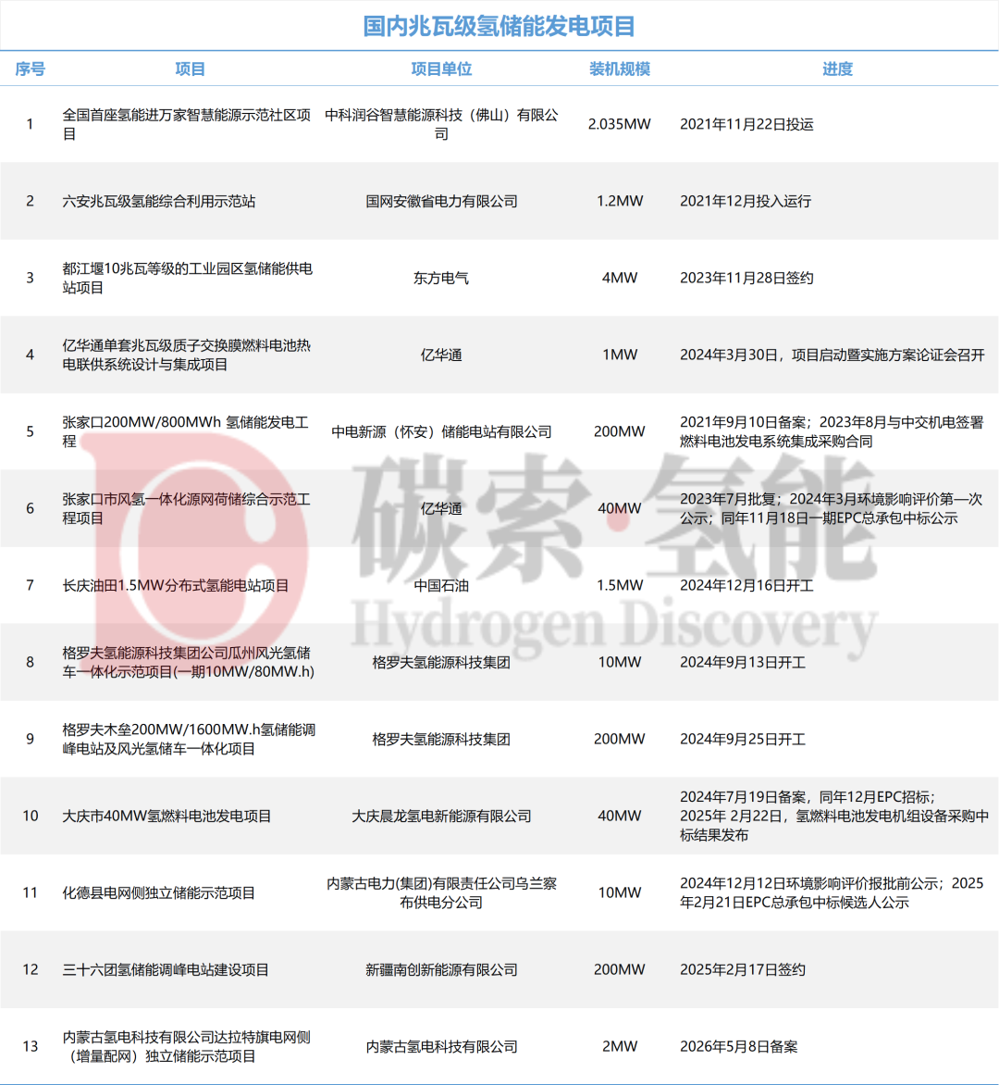
Task: Click 2021年11月22日投运 progress cell
Action: click(746, 125)
